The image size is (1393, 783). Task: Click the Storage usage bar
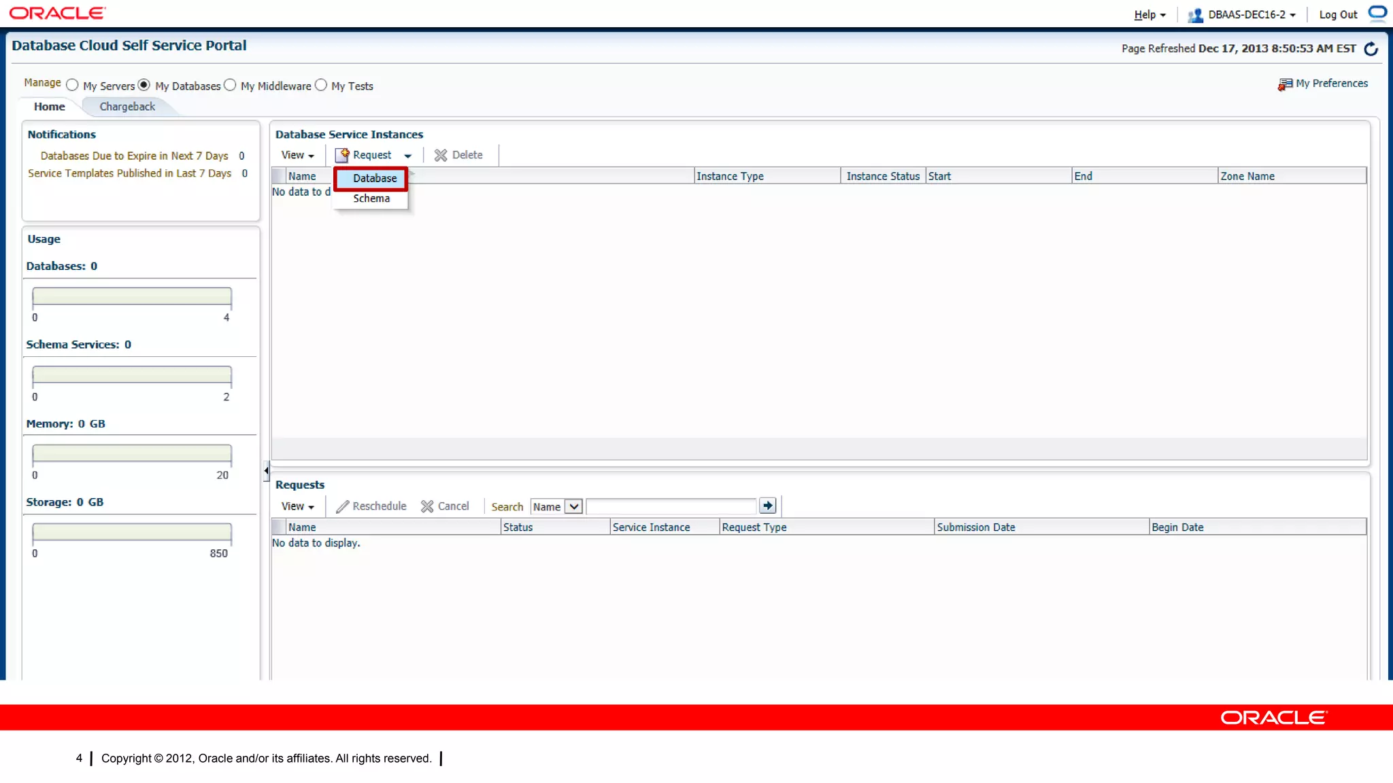[132, 532]
